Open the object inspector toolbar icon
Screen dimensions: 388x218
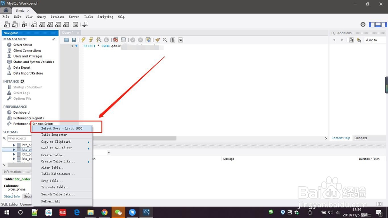coord(24,24)
